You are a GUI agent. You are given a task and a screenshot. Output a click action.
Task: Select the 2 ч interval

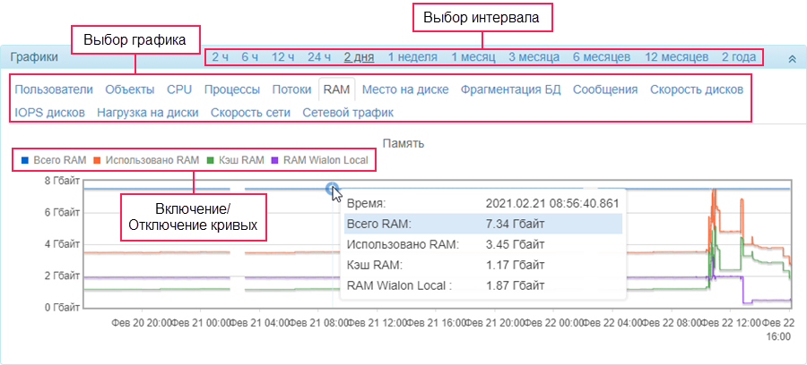click(x=221, y=57)
